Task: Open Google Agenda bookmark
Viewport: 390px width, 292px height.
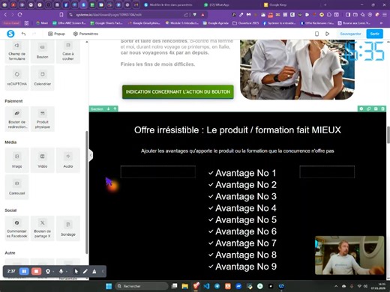Action: tap(215, 23)
